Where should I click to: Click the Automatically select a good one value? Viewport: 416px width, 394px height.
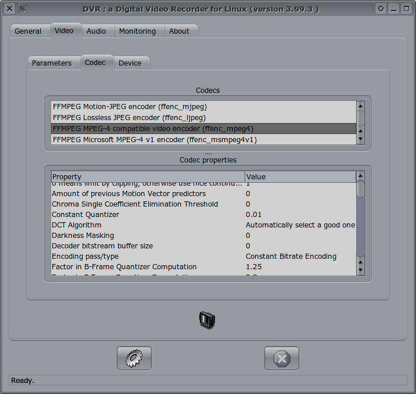pyautogui.click(x=300, y=225)
